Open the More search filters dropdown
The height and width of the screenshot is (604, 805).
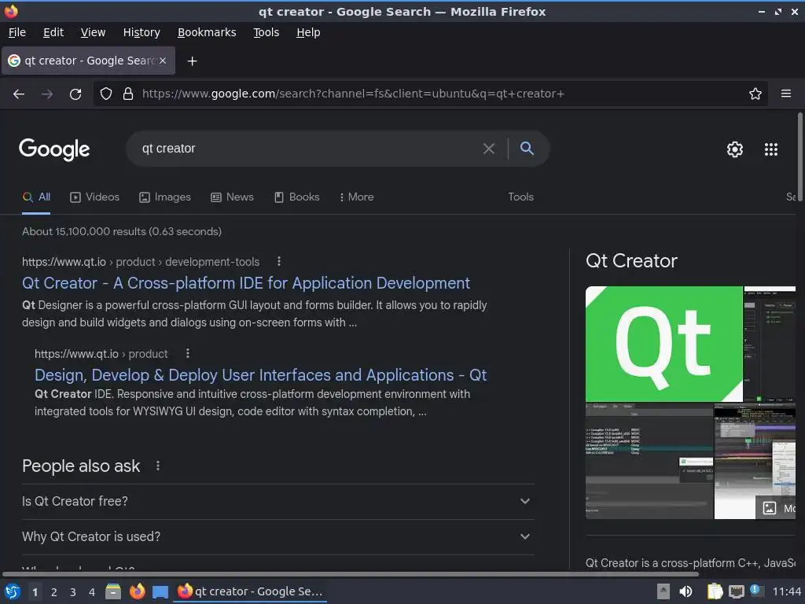tap(356, 197)
